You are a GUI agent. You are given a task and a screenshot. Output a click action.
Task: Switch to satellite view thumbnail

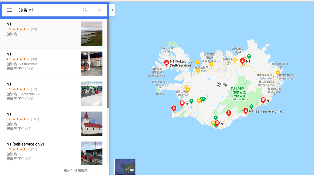pos(125,167)
